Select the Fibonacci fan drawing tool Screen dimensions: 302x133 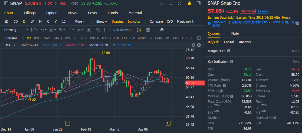(x=51, y=30)
